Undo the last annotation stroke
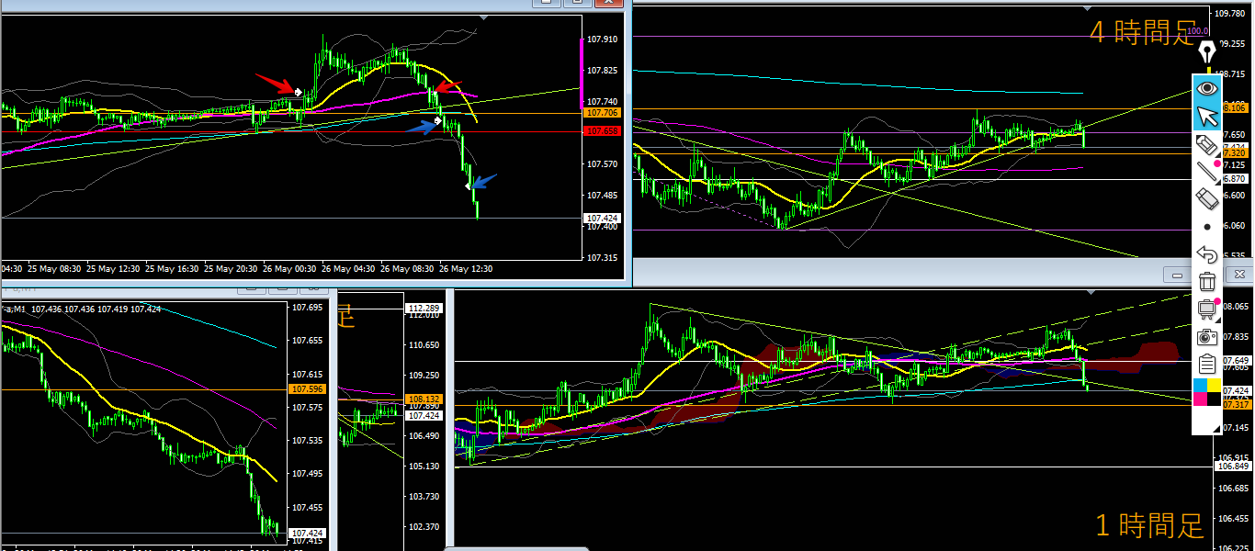The height and width of the screenshot is (551, 1255). click(x=1206, y=254)
